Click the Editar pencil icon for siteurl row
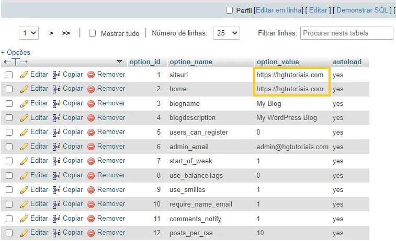 24,75
